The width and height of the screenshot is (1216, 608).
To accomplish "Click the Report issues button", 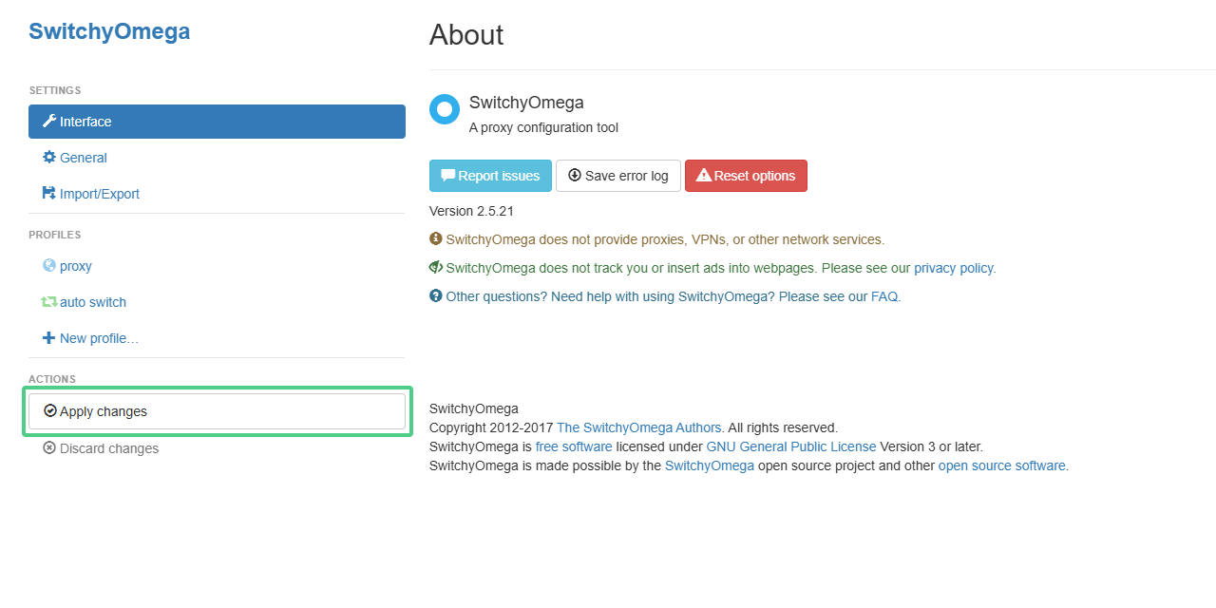I will point(490,176).
